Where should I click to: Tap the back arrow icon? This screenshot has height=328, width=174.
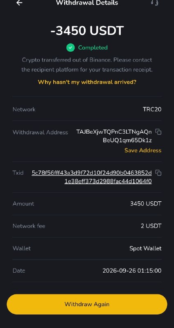point(19,3)
